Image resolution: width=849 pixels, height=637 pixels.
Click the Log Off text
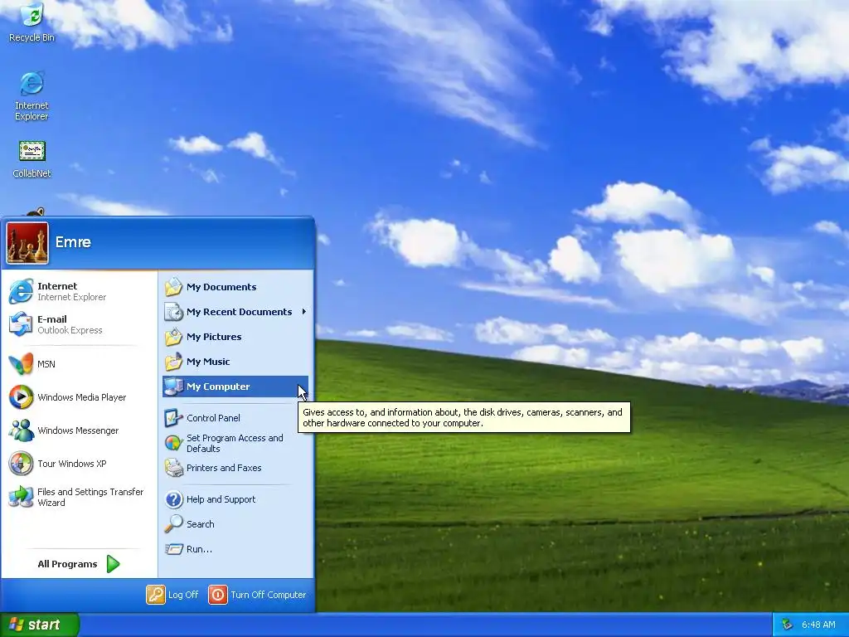point(183,595)
